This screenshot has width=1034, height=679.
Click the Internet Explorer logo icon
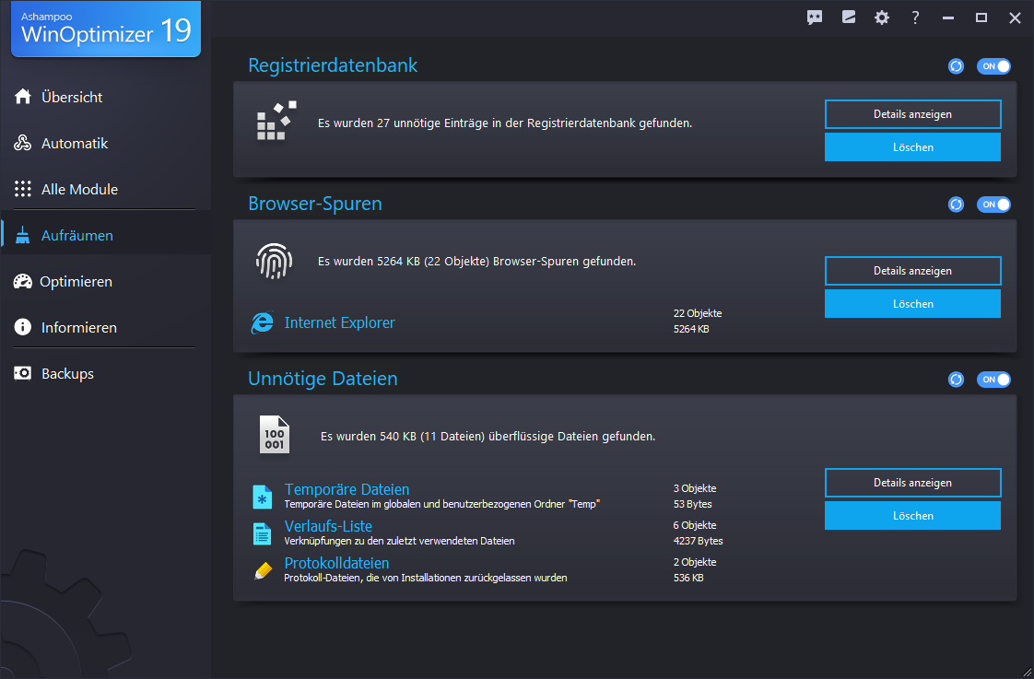pos(262,322)
